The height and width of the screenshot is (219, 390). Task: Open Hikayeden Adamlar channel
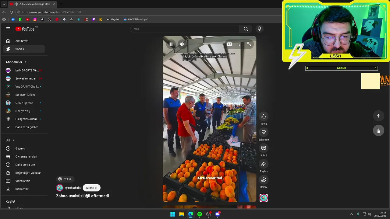point(24,119)
